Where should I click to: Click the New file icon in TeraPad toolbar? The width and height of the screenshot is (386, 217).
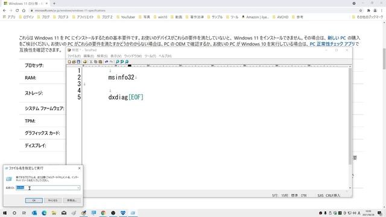(69, 61)
